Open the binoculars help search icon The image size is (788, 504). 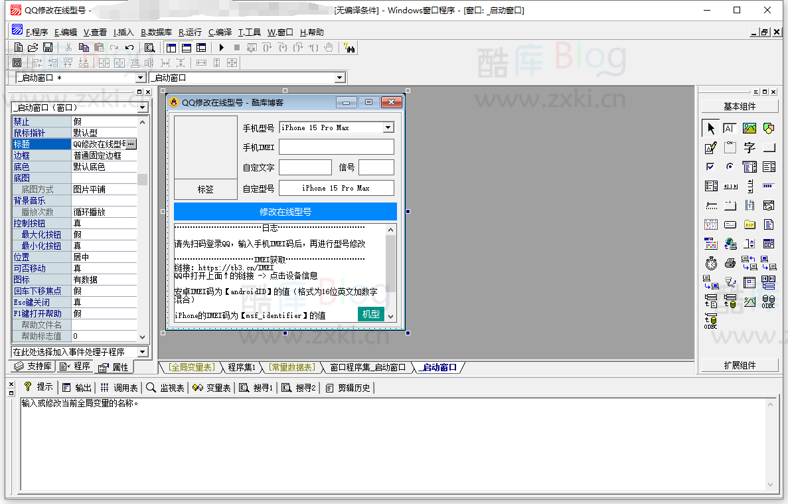pos(350,48)
